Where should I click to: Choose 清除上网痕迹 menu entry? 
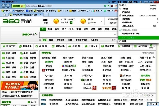pyautogui.click(x=139, y=16)
